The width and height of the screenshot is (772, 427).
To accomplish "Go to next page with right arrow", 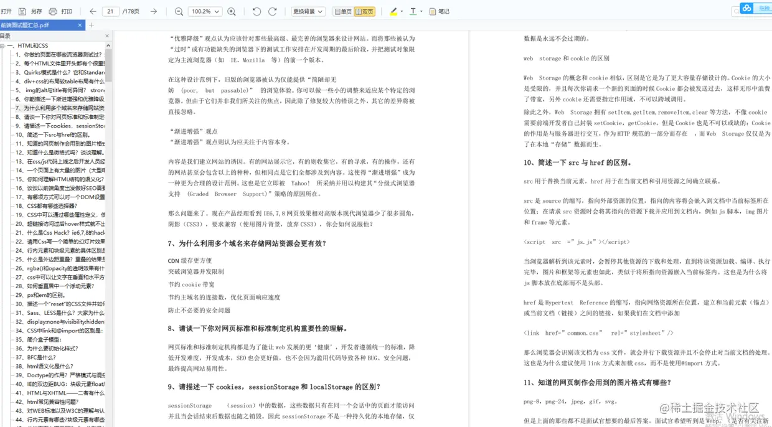I will coord(153,11).
